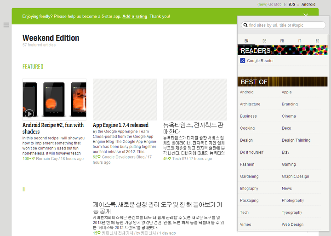Open Google Reader entry
Screen dimensions: 331x236
260,61
